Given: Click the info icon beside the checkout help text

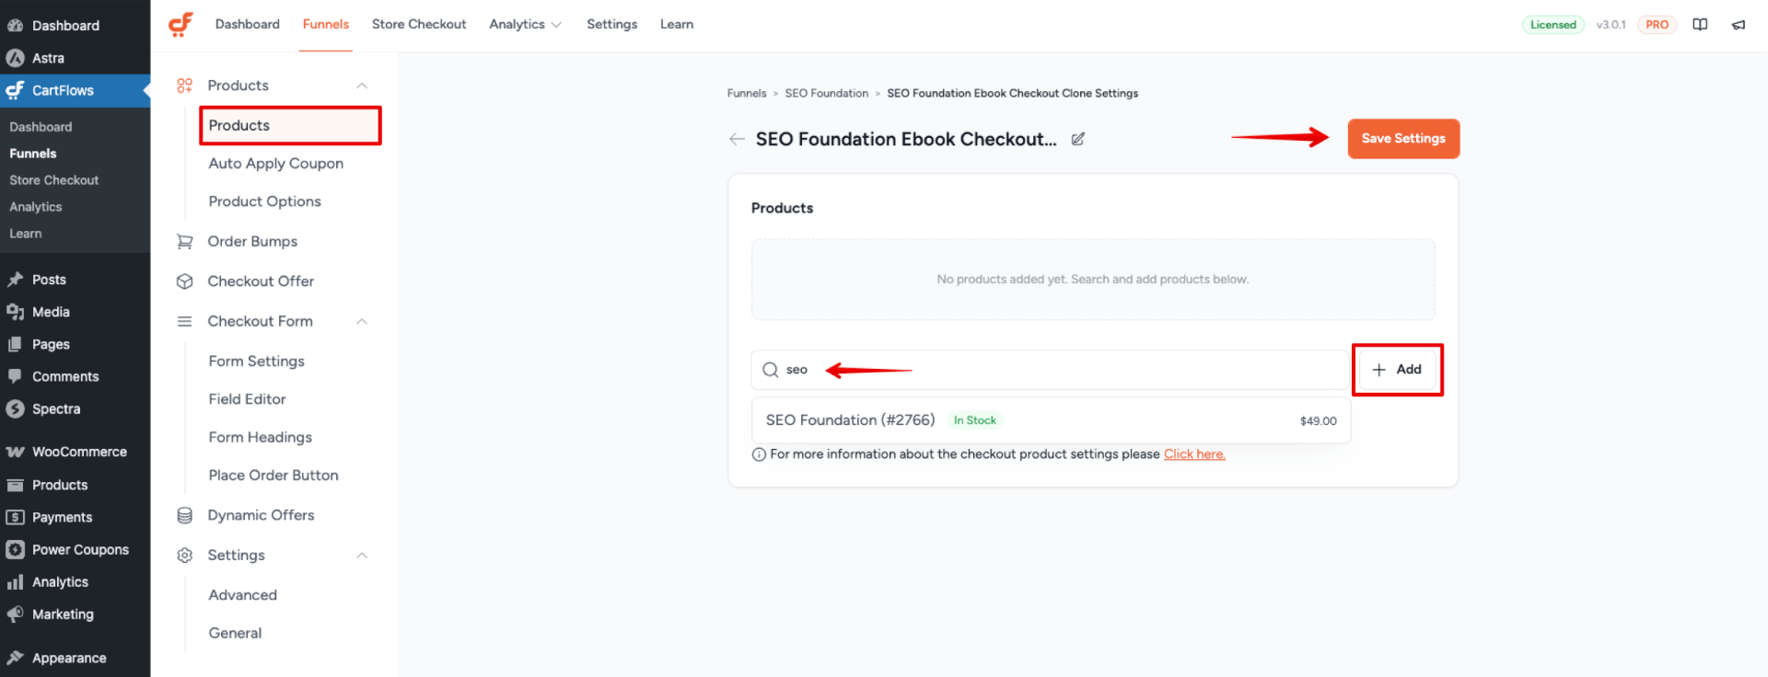Looking at the screenshot, I should pos(759,454).
